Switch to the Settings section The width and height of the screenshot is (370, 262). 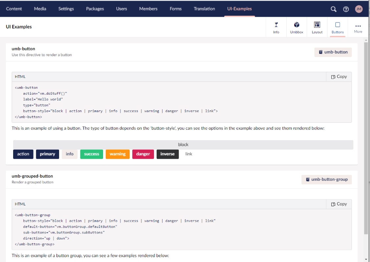pyautogui.click(x=66, y=9)
